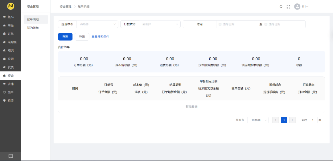Viewport: 333px width, 161px height.
Task: Open 采购端 sidebar item
Action: pyautogui.click(x=10, y=42)
